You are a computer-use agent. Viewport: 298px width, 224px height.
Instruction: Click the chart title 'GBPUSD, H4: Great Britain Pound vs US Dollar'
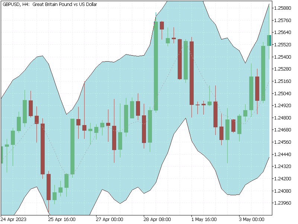(x=50, y=4)
